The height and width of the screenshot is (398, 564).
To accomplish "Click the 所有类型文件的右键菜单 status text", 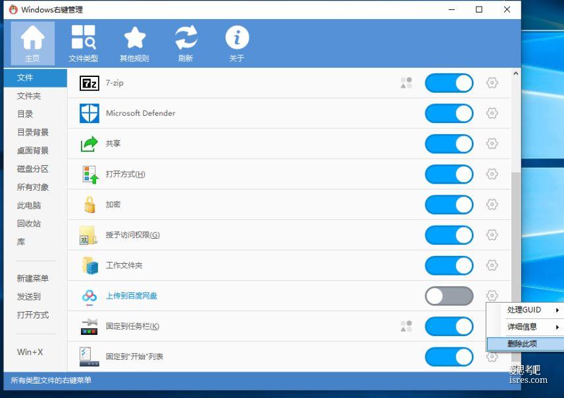I will tap(51, 380).
